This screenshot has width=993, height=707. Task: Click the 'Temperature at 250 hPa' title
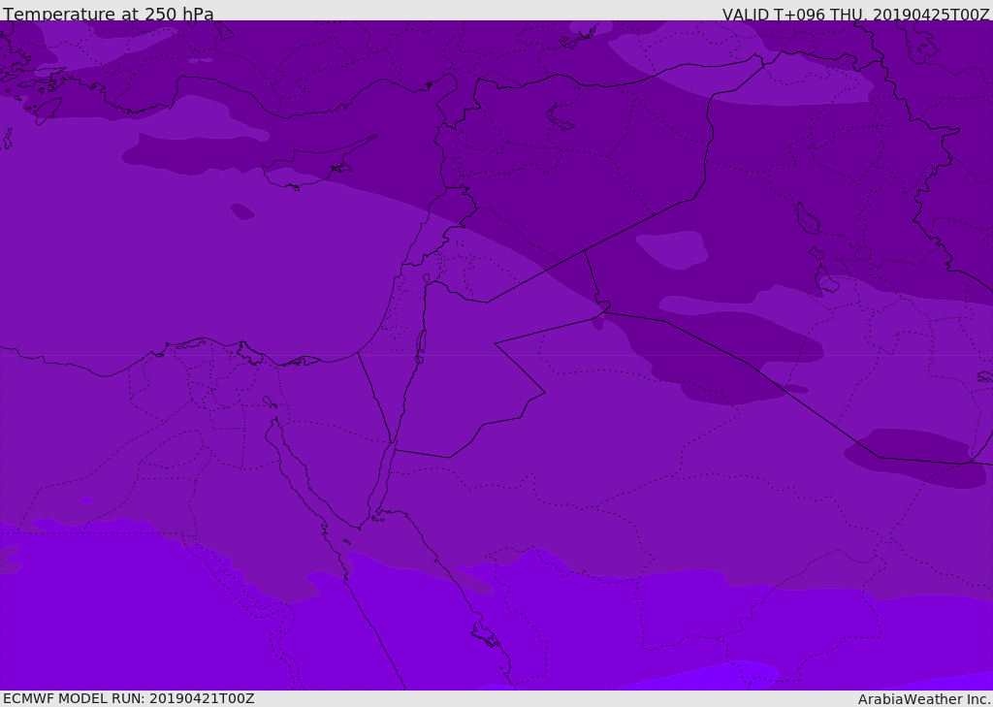click(x=109, y=14)
